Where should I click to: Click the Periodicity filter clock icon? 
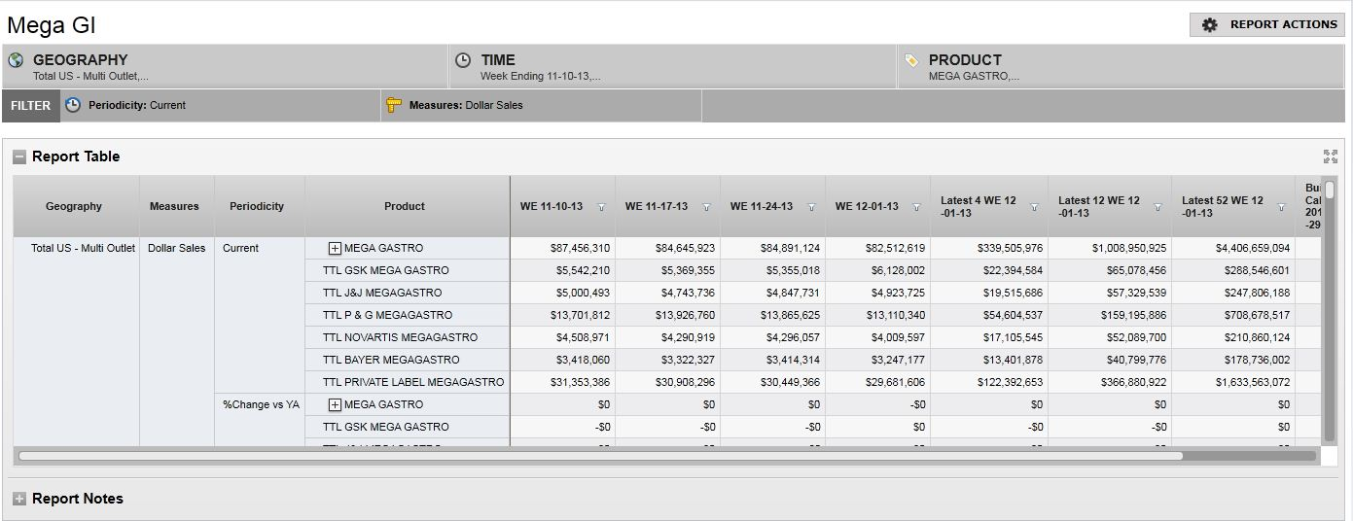point(74,105)
